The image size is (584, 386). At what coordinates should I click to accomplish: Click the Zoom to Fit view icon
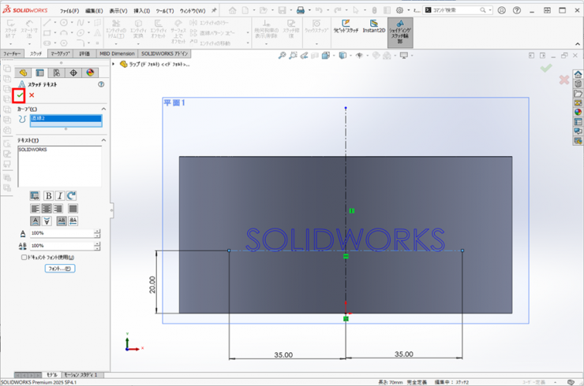[x=283, y=56]
